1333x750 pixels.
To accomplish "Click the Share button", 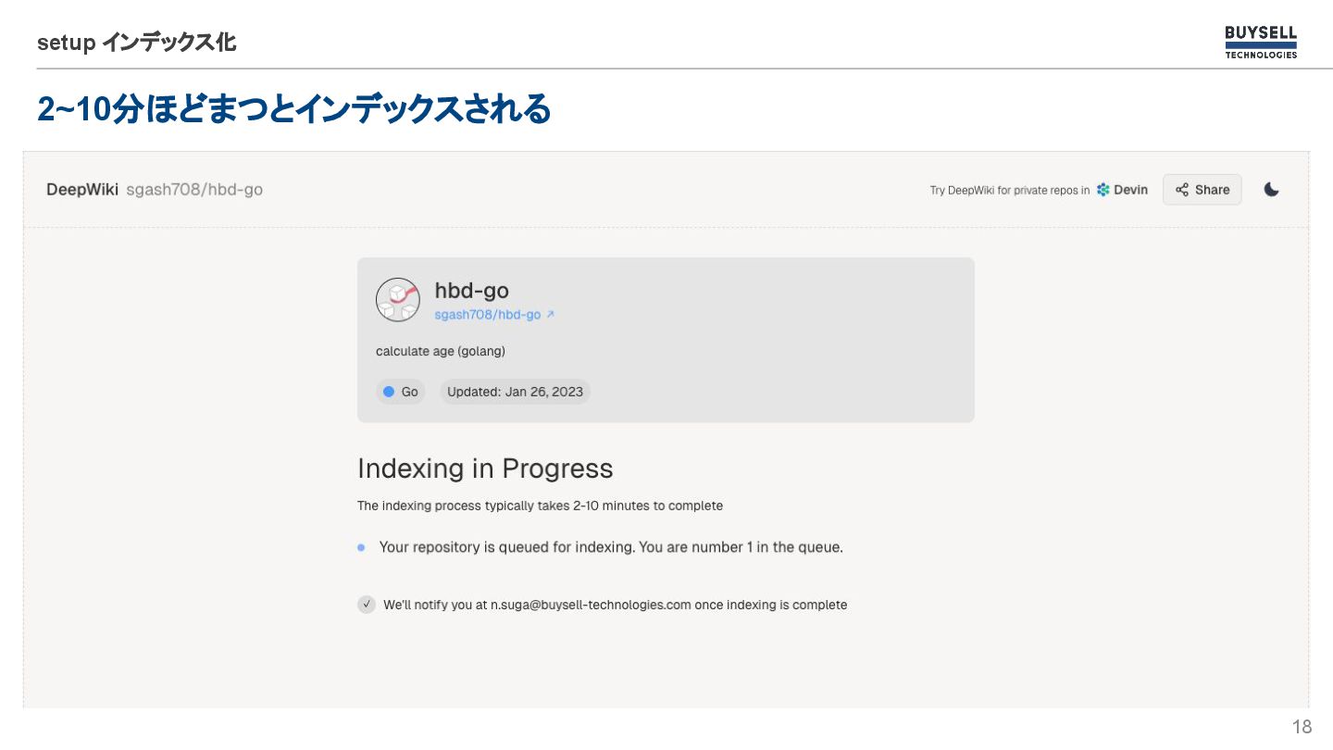I will [x=1202, y=190].
